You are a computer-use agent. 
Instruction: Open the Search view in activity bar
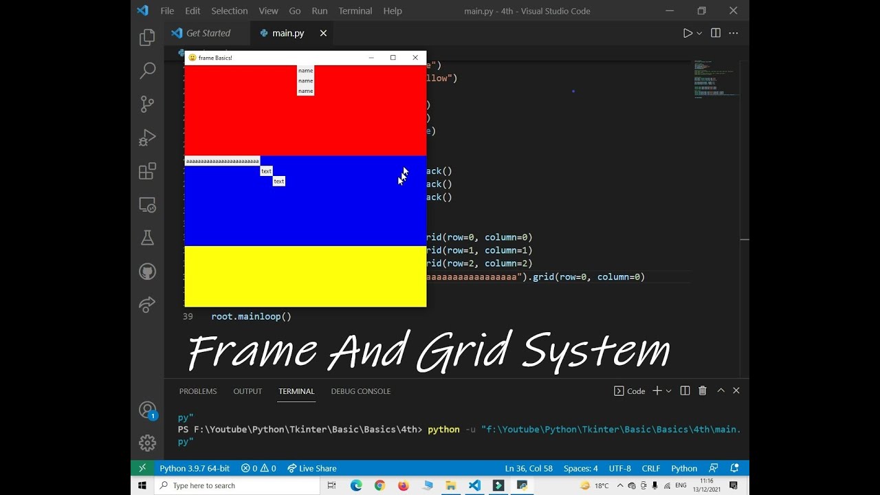coord(147,70)
